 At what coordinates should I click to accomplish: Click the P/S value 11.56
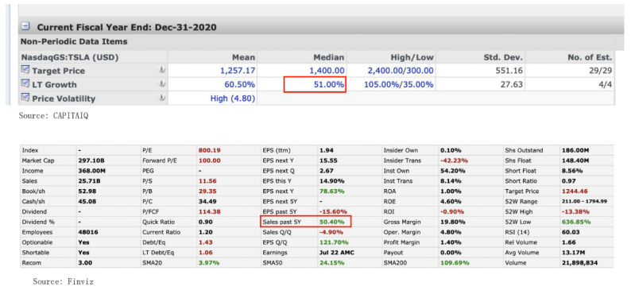[207, 181]
